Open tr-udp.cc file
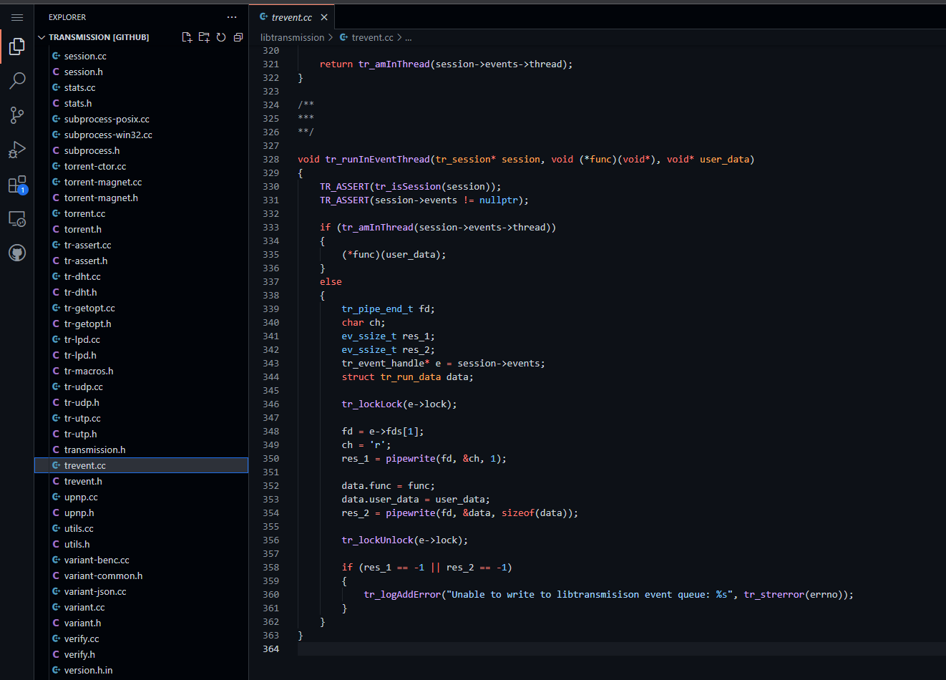946x680 pixels. point(142,387)
